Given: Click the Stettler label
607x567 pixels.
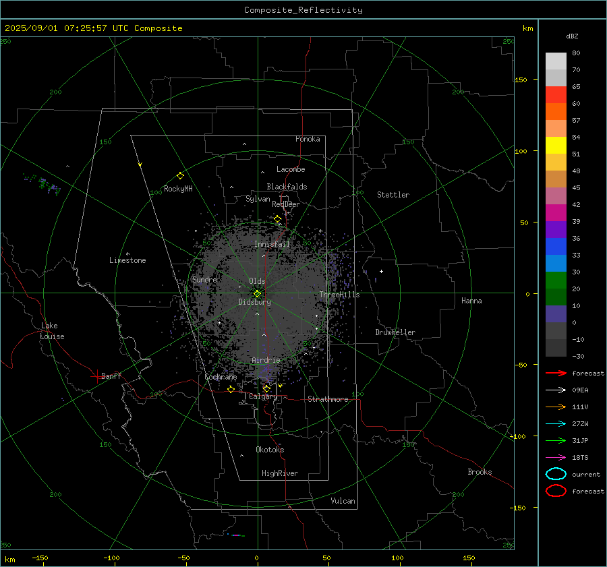Looking at the screenshot, I should coord(393,195).
